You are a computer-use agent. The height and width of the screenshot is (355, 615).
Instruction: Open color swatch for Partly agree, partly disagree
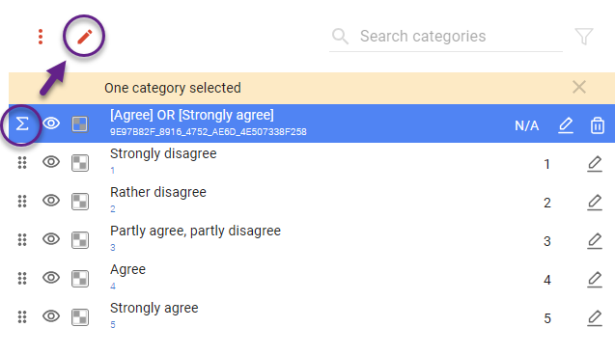click(80, 240)
